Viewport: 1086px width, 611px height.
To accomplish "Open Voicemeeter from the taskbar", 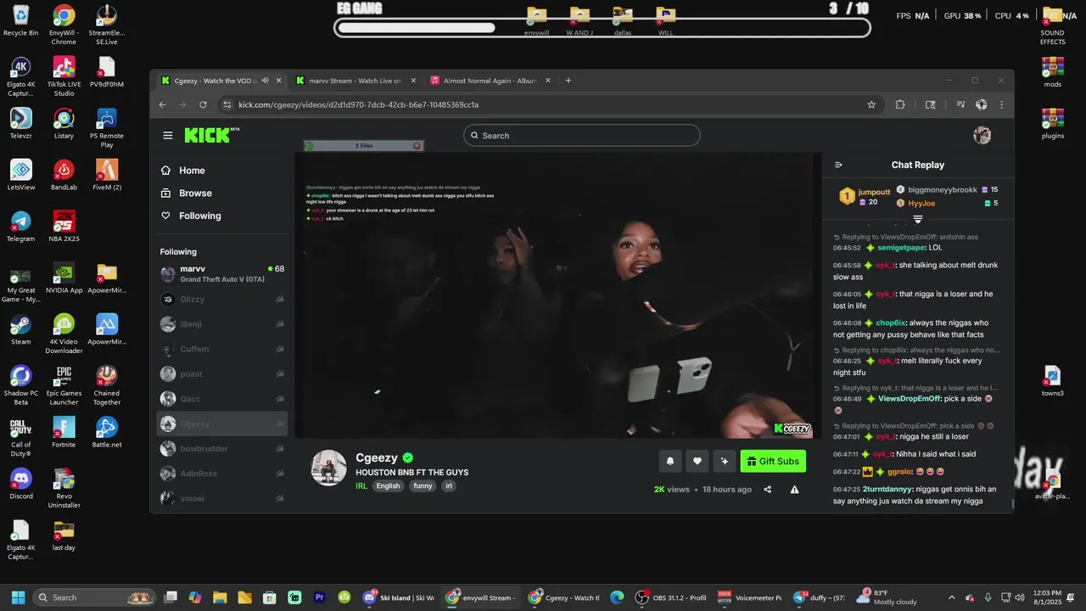I will point(750,597).
